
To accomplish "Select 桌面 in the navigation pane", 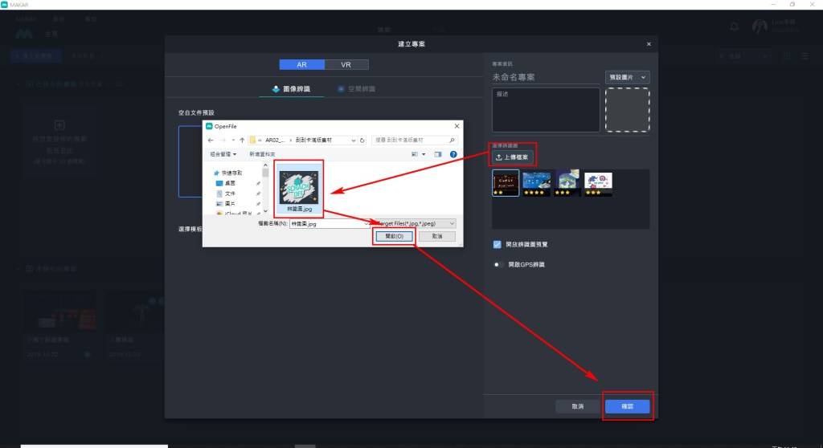I will (229, 183).
